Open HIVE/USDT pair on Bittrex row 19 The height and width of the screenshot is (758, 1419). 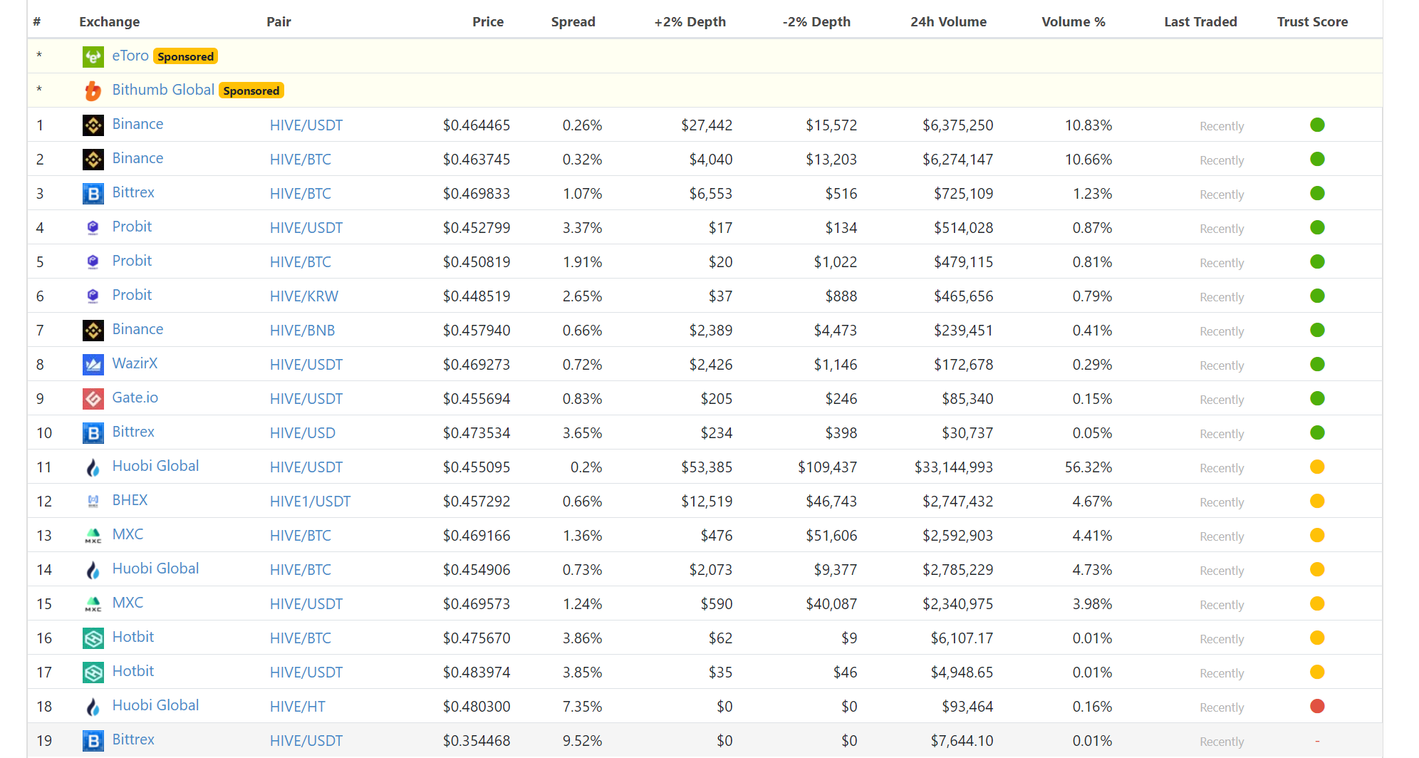coord(306,741)
